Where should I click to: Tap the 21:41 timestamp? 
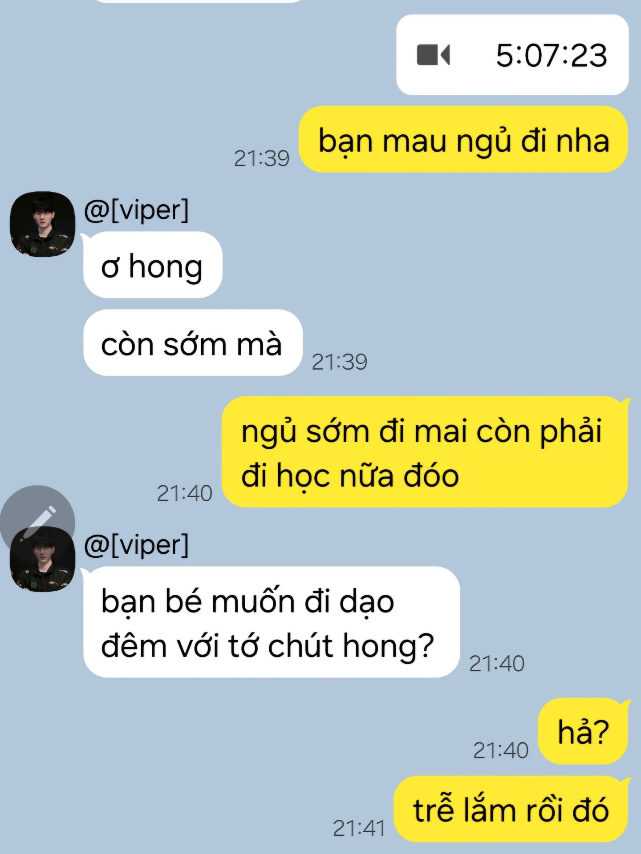click(359, 828)
